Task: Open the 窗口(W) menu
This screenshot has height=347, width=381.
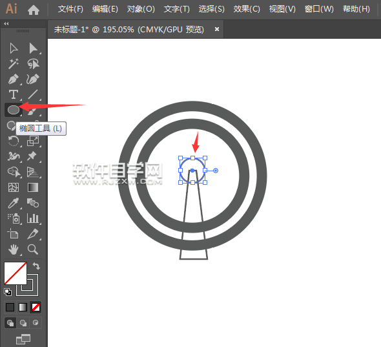Action: (319, 9)
